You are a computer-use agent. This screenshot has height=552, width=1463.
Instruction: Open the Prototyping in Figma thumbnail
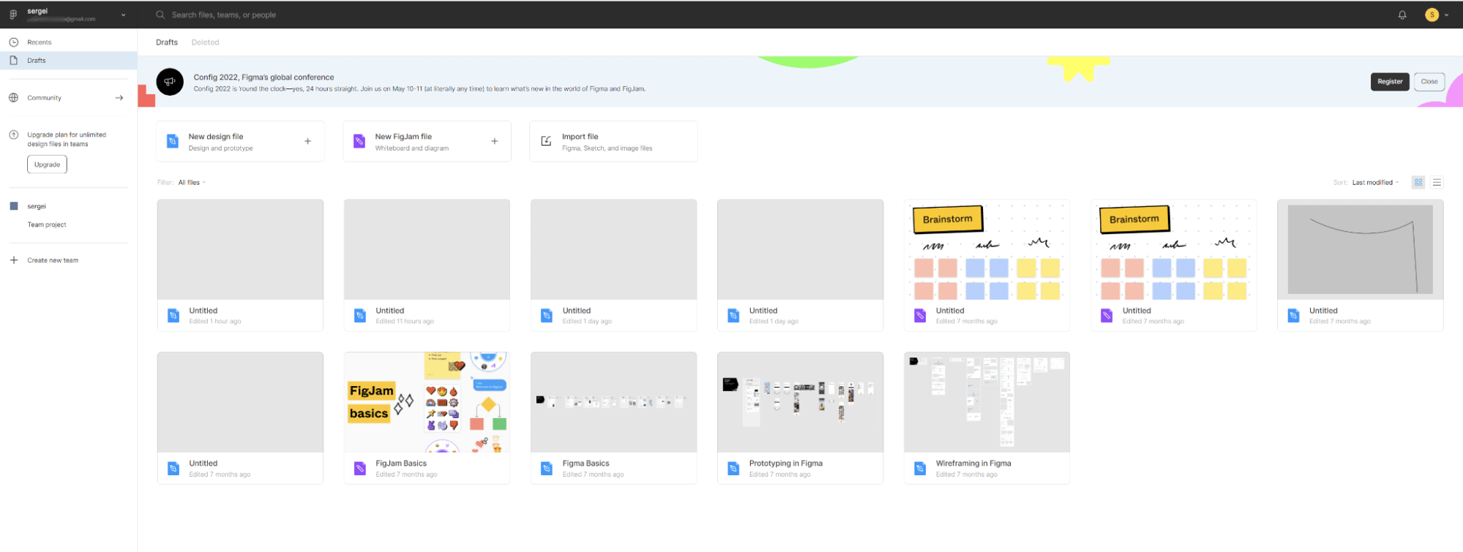tap(800, 402)
